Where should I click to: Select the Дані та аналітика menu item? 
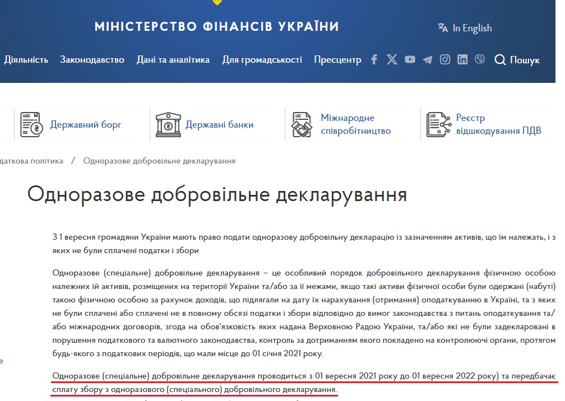point(173,59)
